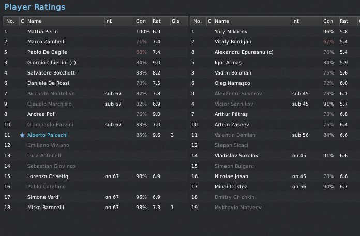The height and width of the screenshot is (236, 360).
Task: Sort right table by Con column header
Action: (x=328, y=21)
